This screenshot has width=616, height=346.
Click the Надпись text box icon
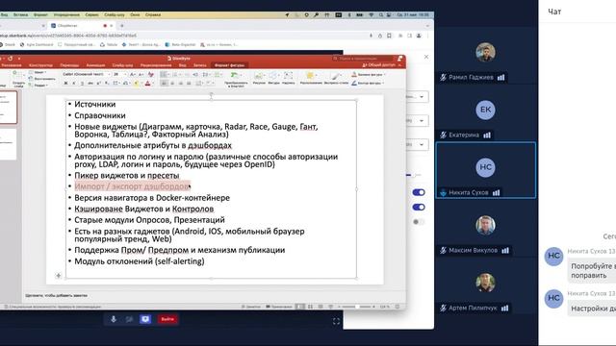coord(288,78)
